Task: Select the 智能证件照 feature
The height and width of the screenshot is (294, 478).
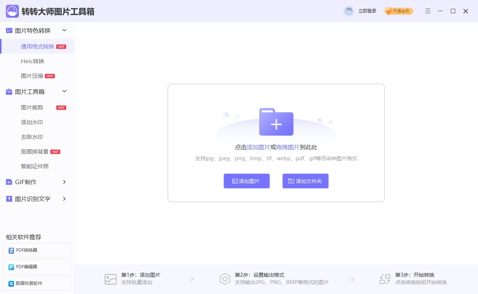Action: [x=34, y=166]
